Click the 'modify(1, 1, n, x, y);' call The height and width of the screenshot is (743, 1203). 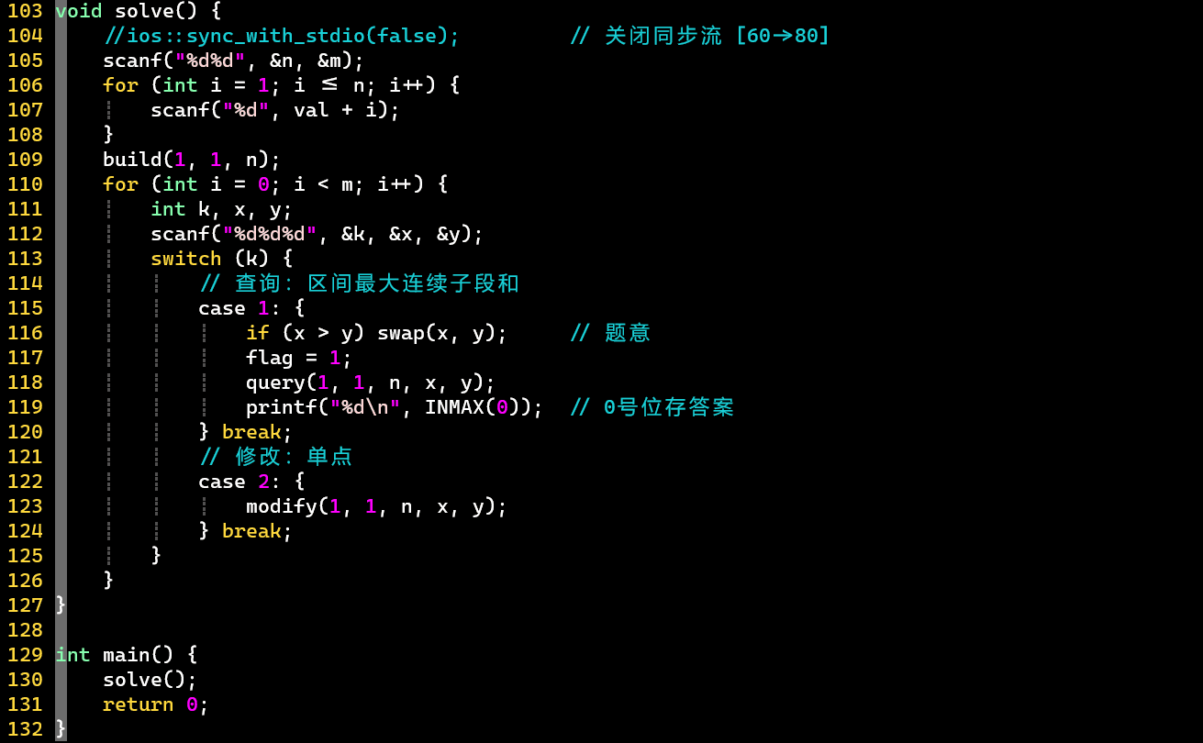click(377, 506)
